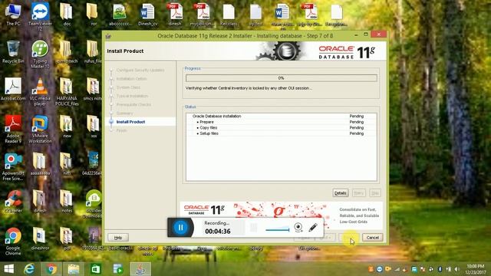Click the Details button
Viewport: 491px width, 276px height.
tap(341, 193)
